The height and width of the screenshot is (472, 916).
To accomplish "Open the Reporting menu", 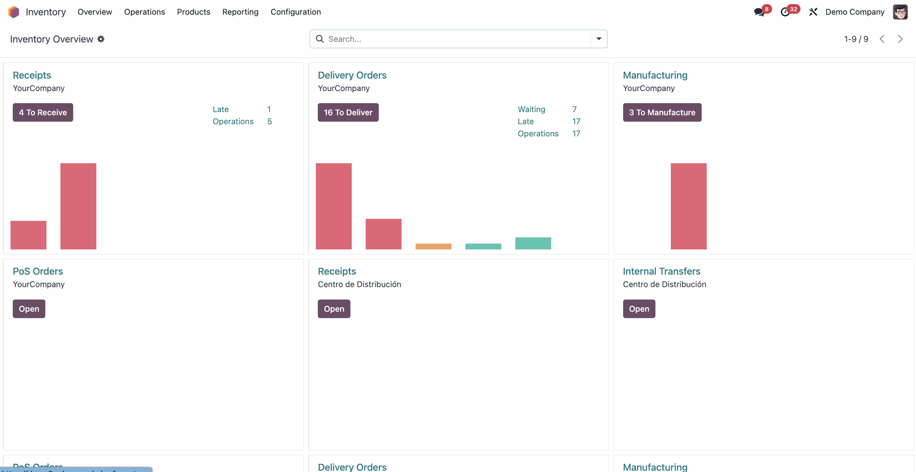I will point(240,12).
